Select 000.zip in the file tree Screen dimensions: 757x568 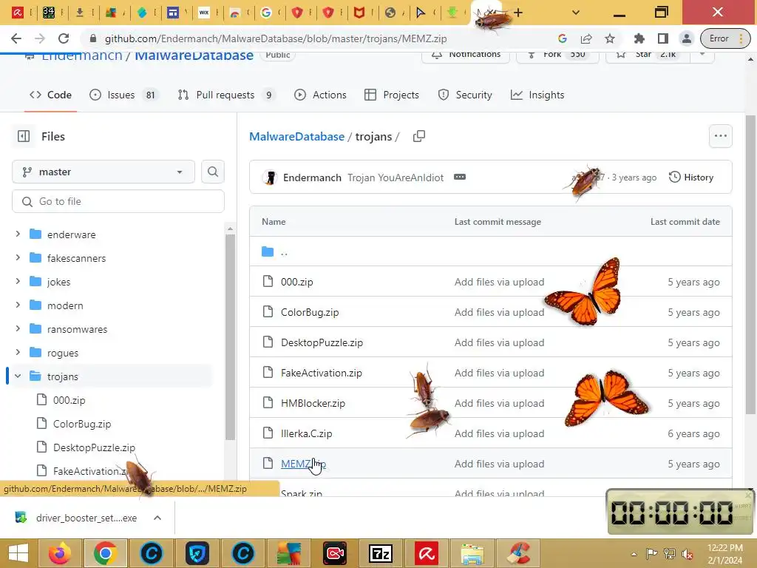pyautogui.click(x=69, y=400)
